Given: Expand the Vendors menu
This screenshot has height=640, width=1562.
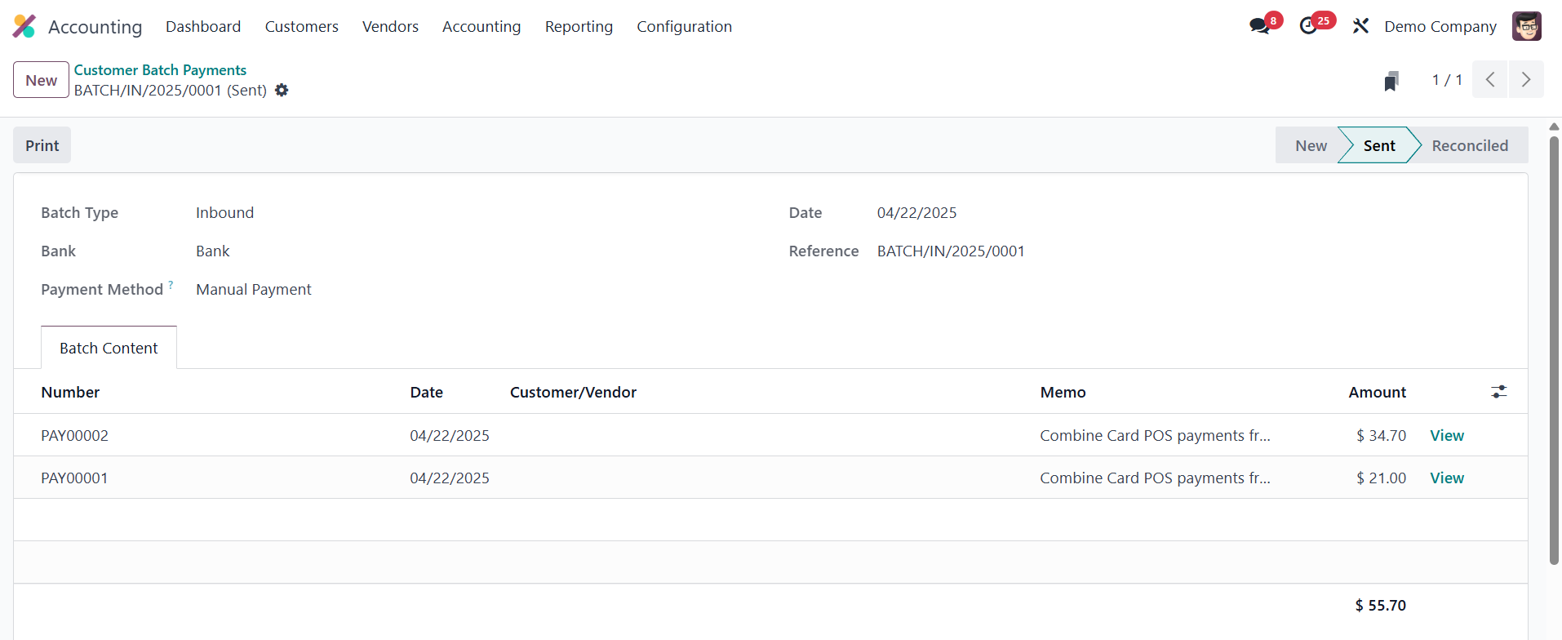Looking at the screenshot, I should [x=390, y=27].
